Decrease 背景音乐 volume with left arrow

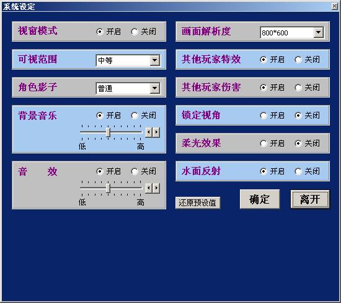[x=149, y=132]
